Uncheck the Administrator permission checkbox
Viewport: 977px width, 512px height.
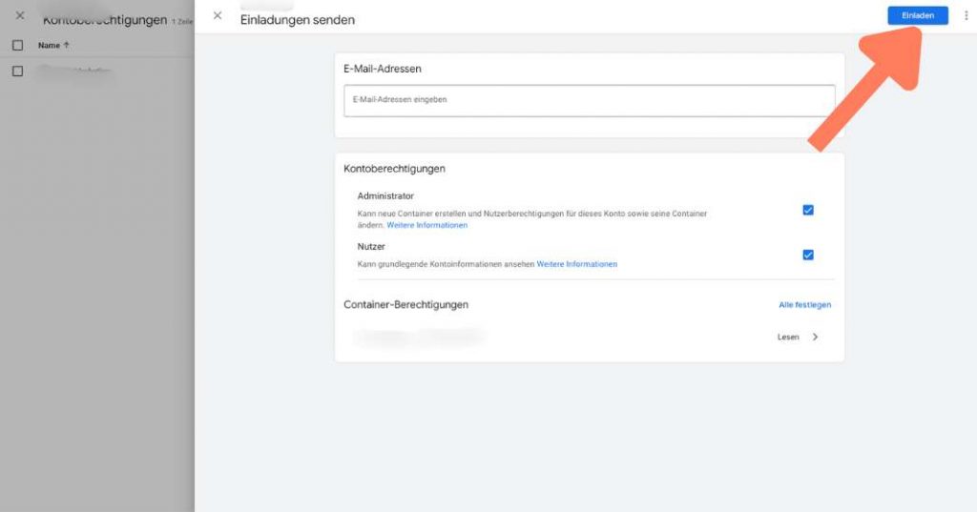click(808, 210)
